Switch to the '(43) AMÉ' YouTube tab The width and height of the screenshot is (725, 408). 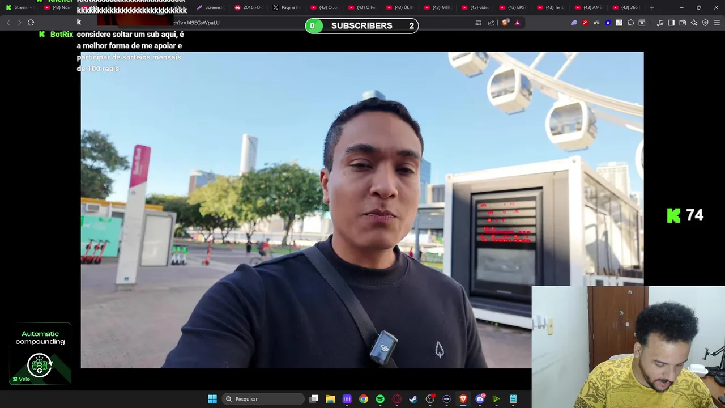click(589, 7)
